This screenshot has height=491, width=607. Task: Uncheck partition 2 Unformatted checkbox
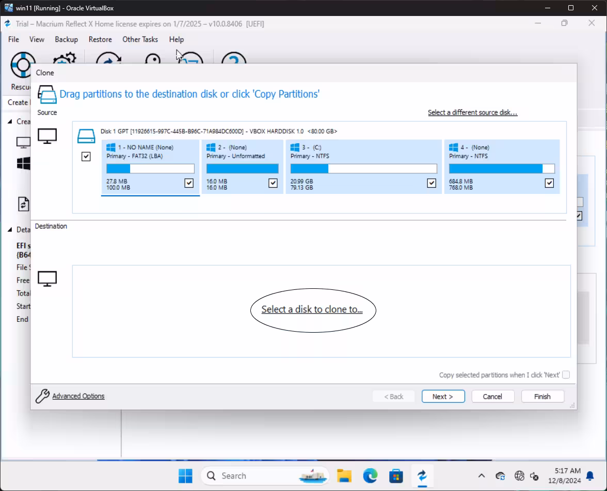point(273,183)
